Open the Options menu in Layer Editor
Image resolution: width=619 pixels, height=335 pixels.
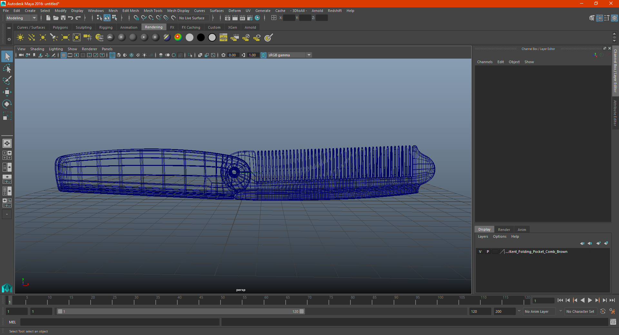[x=499, y=236]
